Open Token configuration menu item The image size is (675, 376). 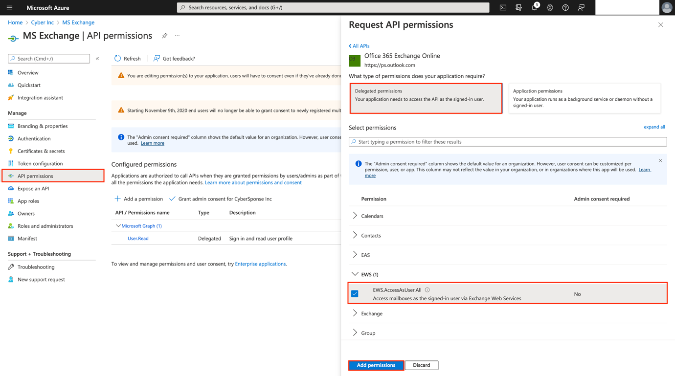click(40, 163)
